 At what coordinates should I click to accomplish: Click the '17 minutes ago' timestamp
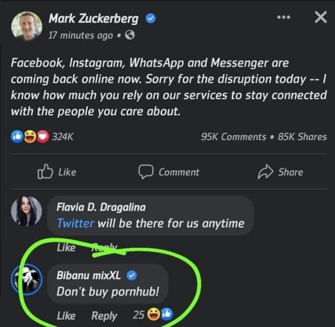80,36
